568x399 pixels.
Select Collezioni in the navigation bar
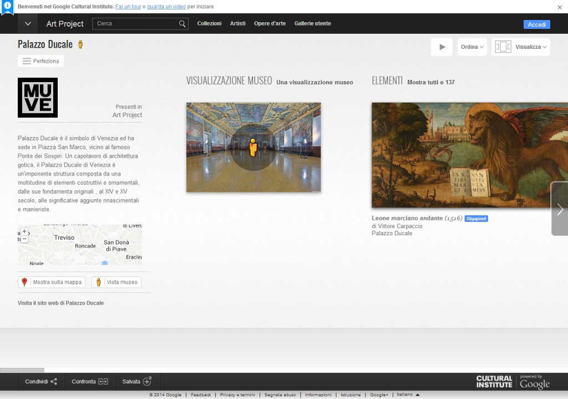tap(209, 23)
